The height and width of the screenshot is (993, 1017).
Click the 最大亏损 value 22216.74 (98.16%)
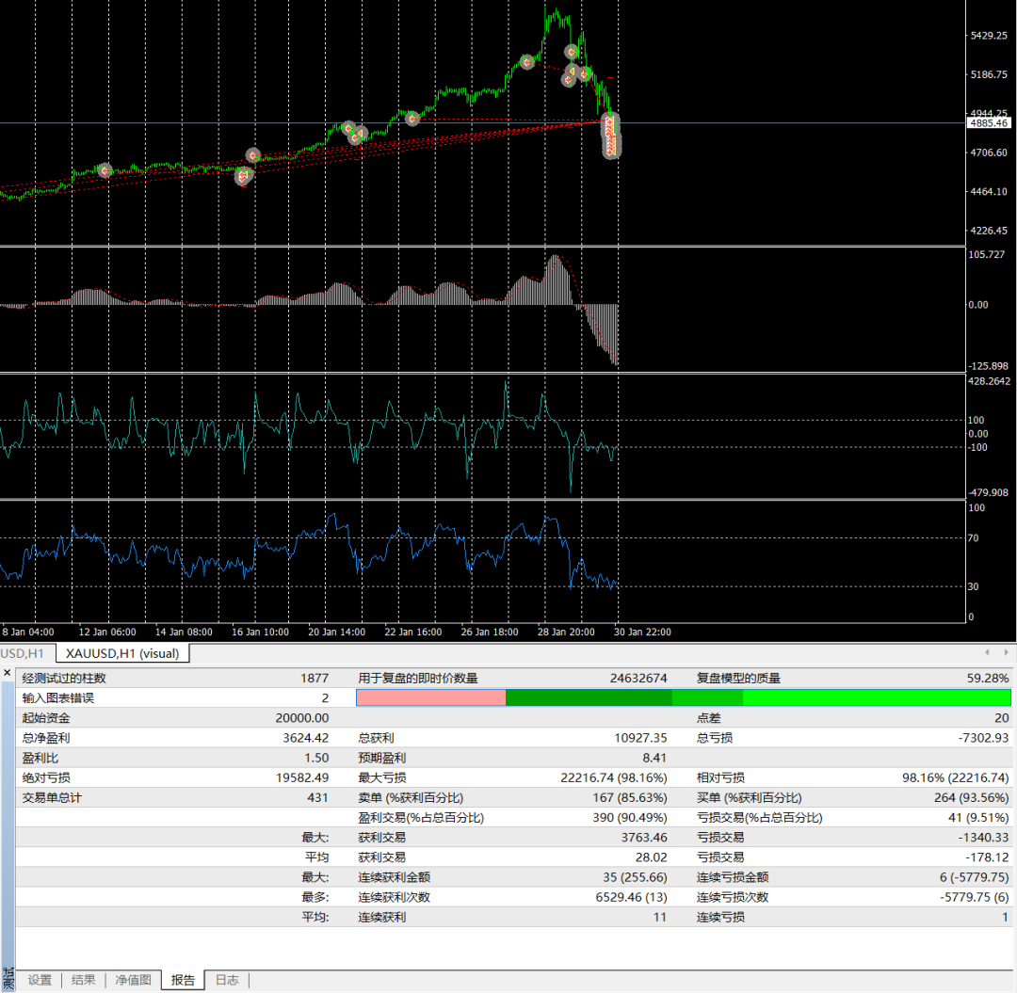click(614, 777)
